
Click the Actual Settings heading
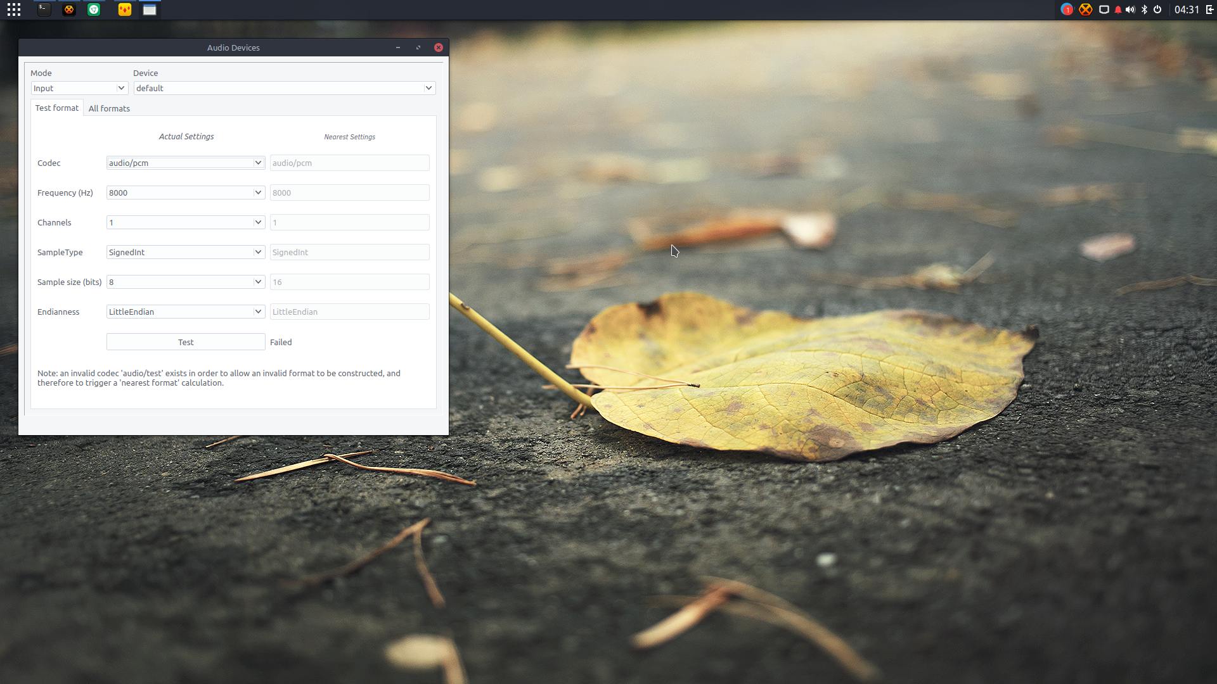186,136
